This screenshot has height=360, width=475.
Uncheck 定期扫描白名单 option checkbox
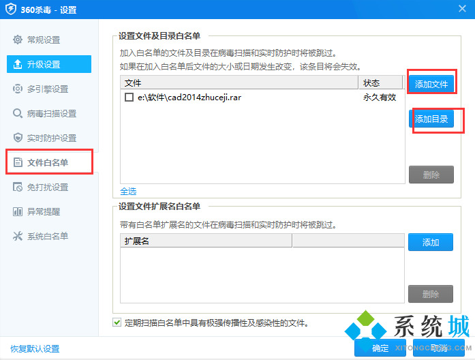(117, 322)
